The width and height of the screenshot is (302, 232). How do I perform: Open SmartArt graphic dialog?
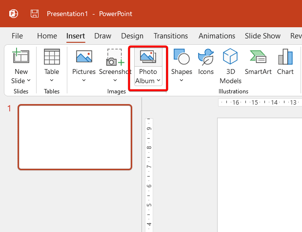click(258, 57)
